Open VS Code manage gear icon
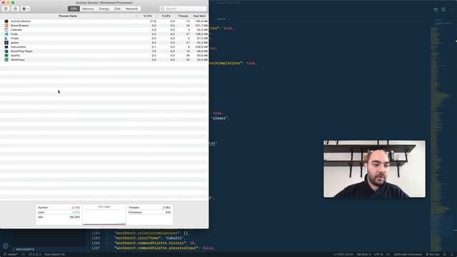 click(x=6, y=246)
